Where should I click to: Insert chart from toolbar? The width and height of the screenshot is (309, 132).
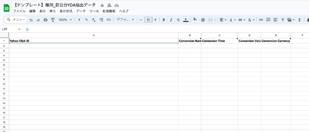(275, 20)
